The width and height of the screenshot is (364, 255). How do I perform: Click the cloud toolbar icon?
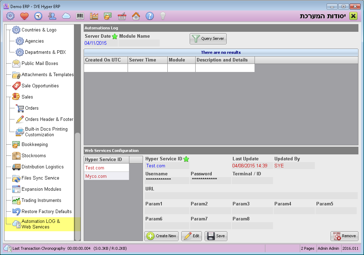(66, 16)
